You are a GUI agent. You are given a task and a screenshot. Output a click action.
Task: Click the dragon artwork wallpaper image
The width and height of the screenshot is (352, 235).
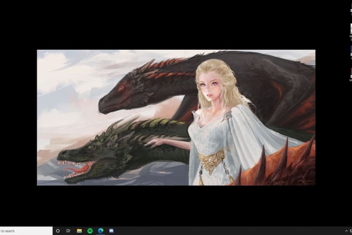(x=176, y=117)
